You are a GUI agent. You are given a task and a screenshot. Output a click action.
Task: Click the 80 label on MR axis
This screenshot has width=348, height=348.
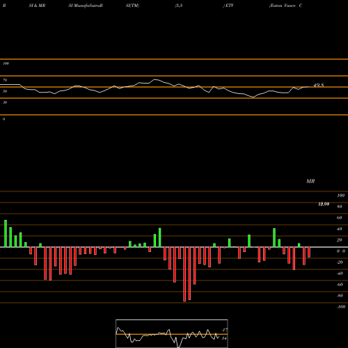(x=340, y=207)
